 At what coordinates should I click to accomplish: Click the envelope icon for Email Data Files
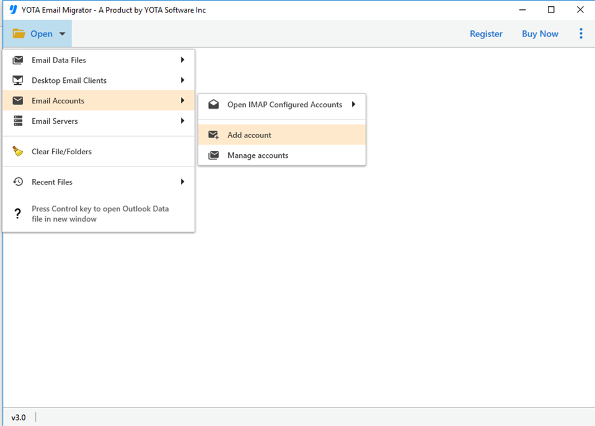point(17,60)
